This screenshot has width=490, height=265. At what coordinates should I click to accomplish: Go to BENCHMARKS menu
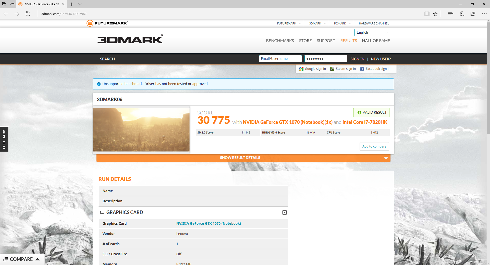pos(280,41)
